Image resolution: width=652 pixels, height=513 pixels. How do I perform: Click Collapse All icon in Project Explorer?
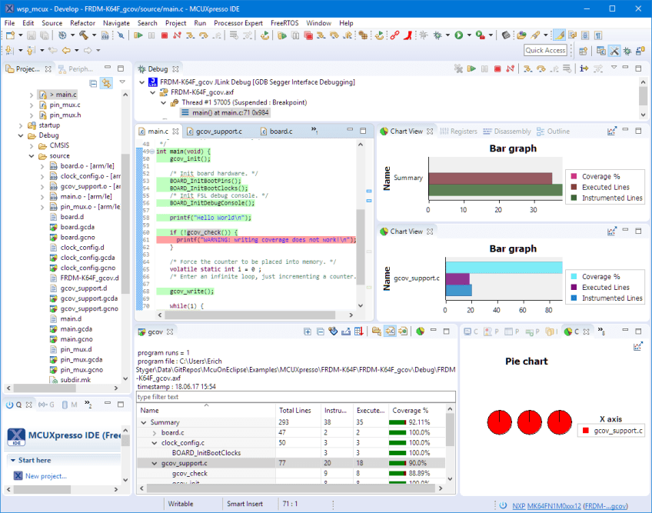pos(93,84)
